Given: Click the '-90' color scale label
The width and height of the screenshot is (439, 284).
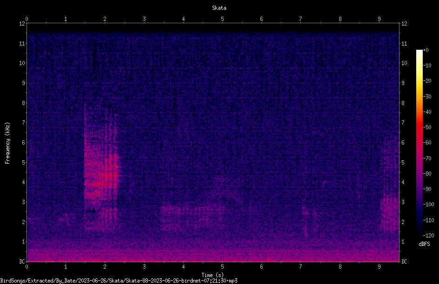Looking at the screenshot, I should [427, 189].
